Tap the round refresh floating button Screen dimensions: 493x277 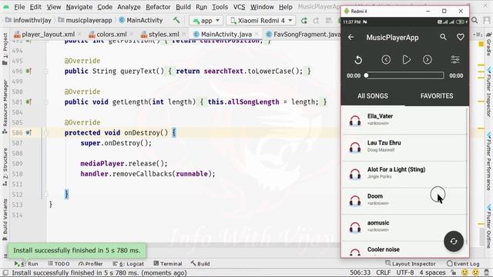click(x=454, y=241)
